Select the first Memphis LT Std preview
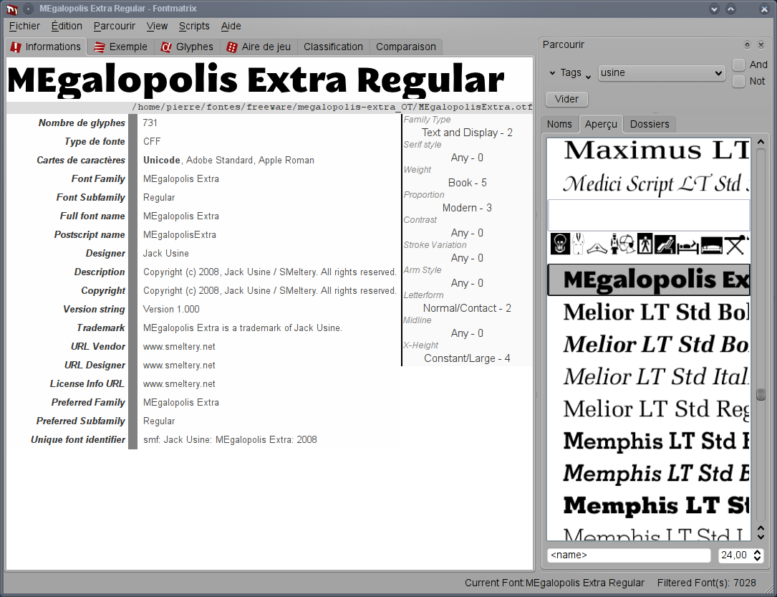This screenshot has width=777, height=597. pos(649,441)
